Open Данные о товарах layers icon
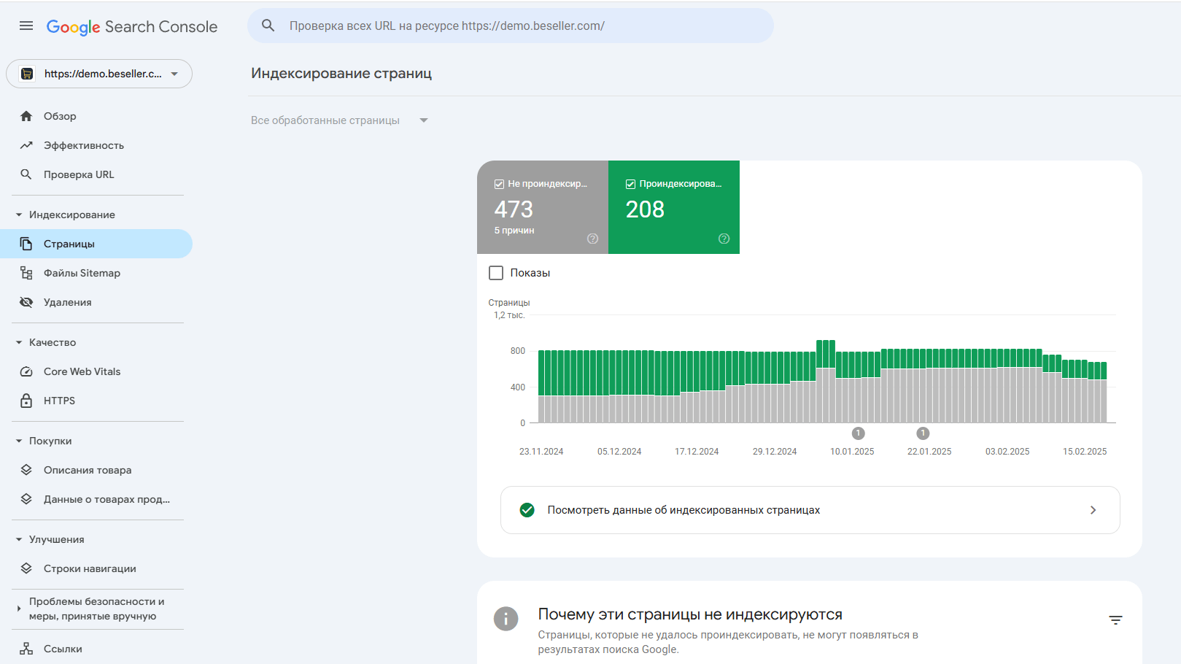Screen dimensions: 1181x664 [x=26, y=499]
